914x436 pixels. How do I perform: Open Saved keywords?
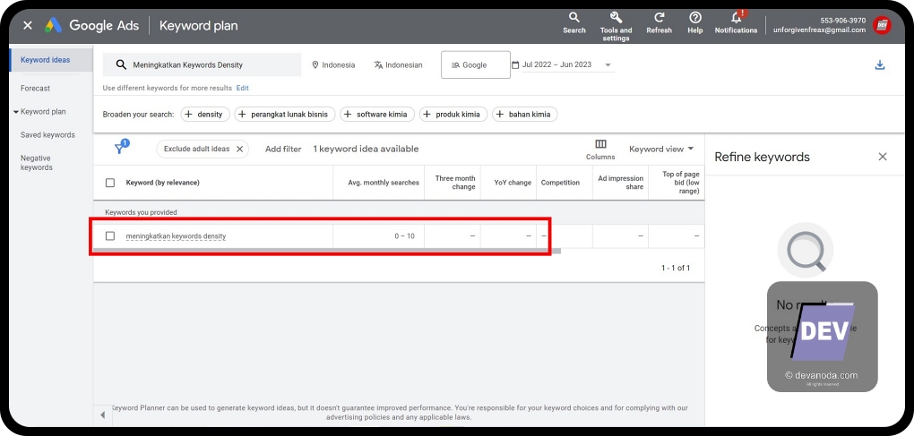coord(47,135)
